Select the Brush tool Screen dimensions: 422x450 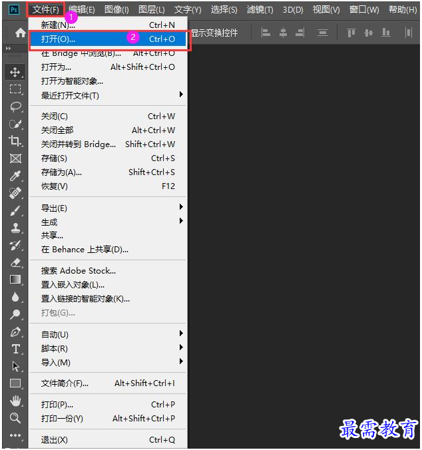click(15, 210)
